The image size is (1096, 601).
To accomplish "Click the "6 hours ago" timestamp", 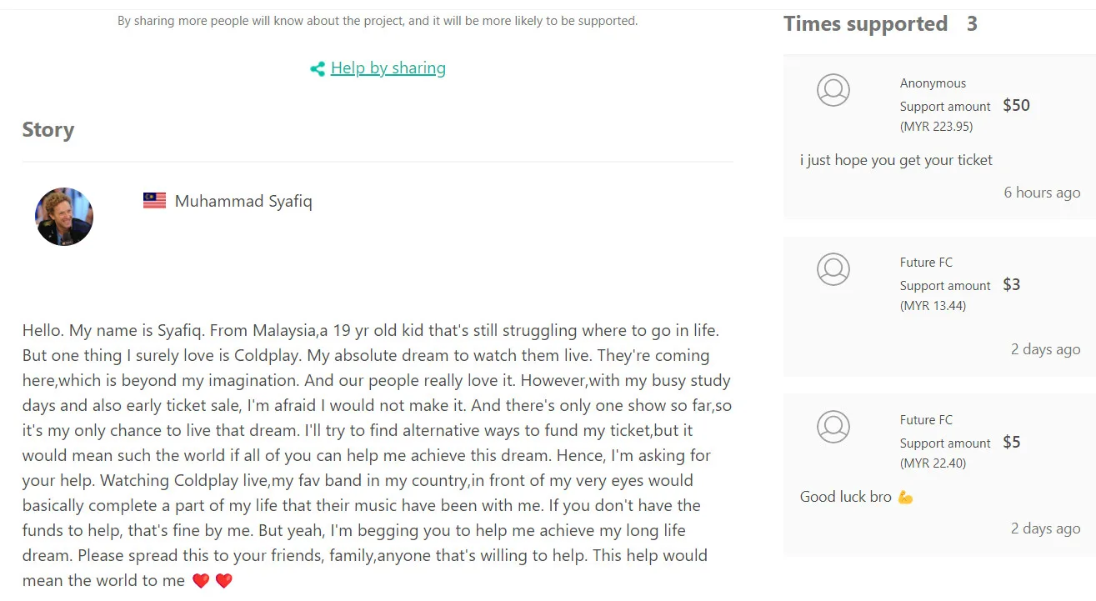I will click(x=1042, y=193).
